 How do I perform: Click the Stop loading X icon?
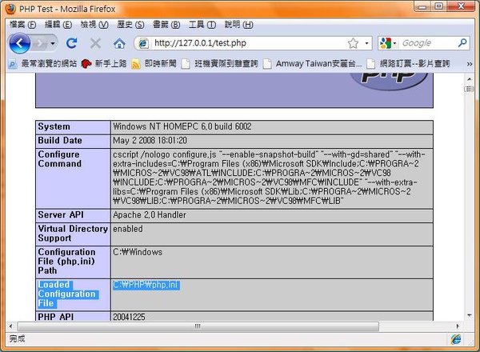coord(95,43)
